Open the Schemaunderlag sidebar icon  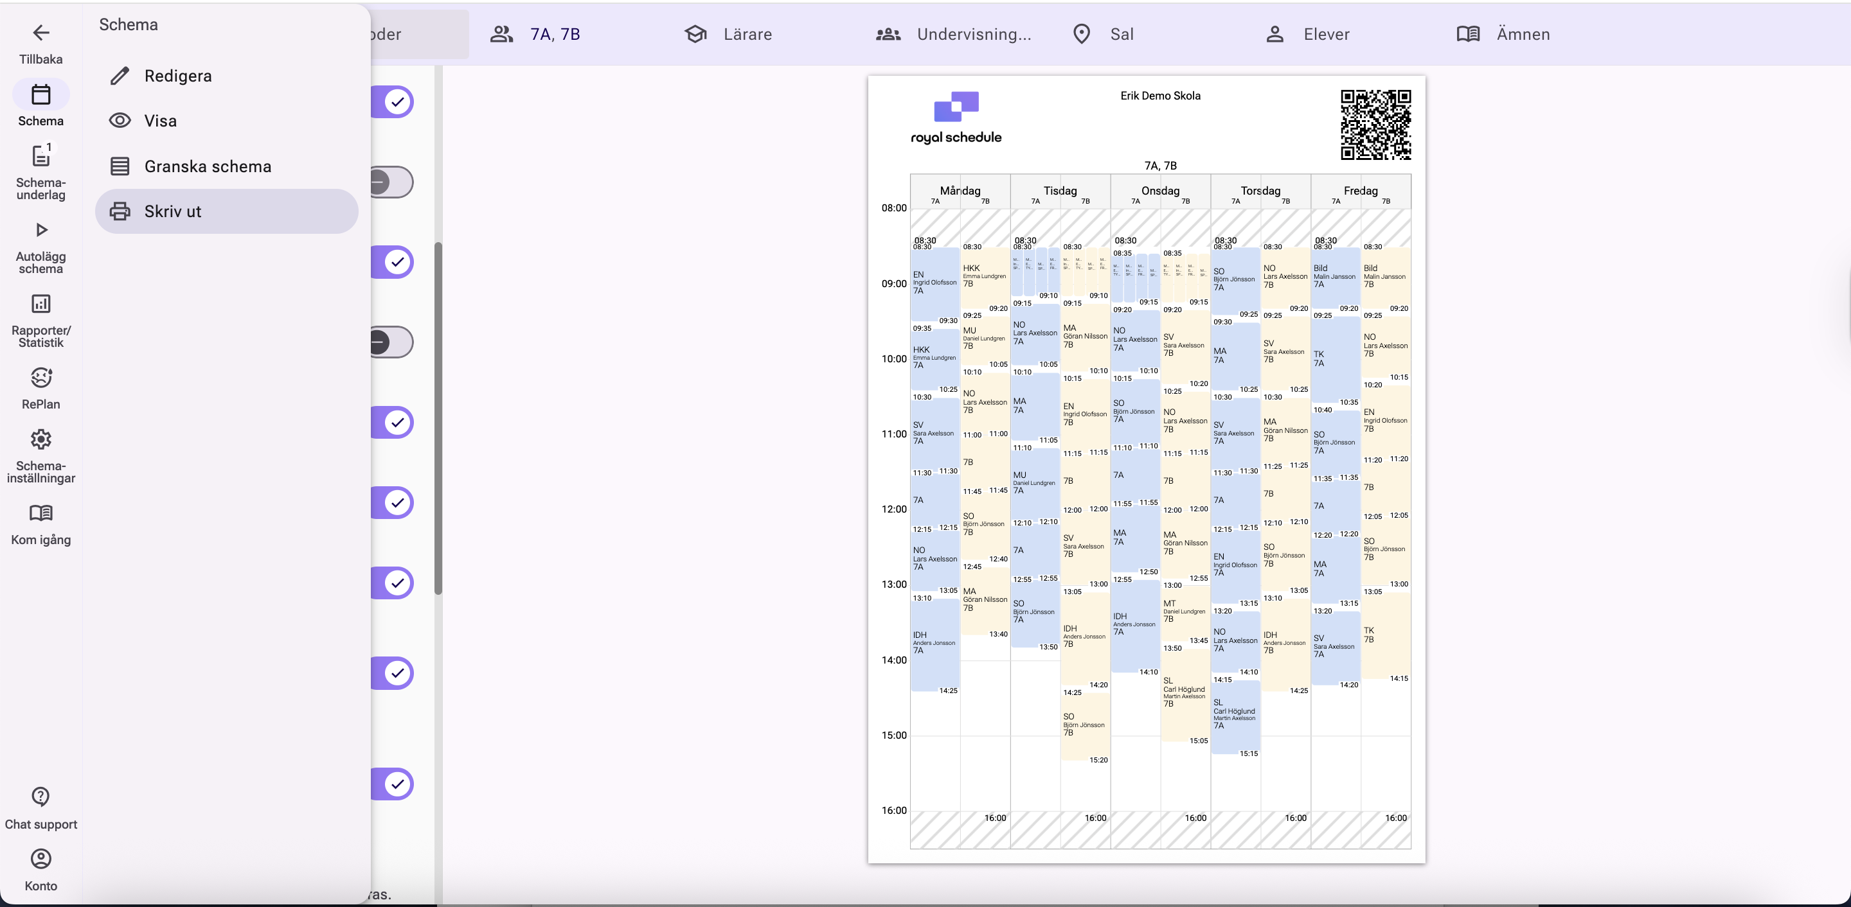click(41, 156)
